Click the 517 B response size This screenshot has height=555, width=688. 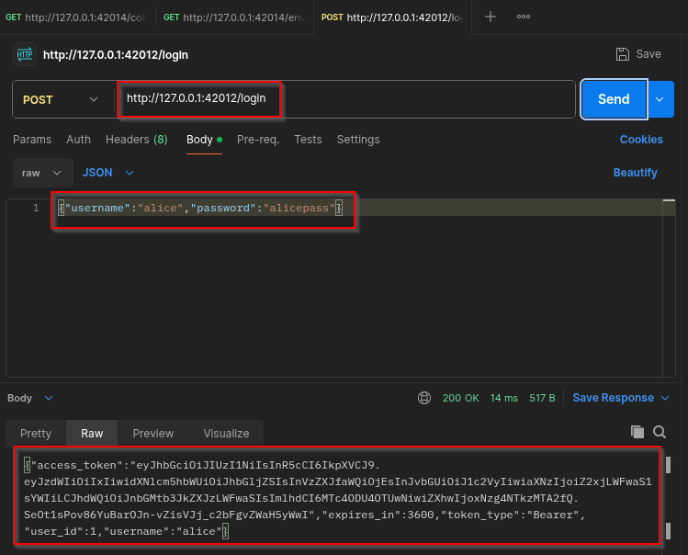coord(542,398)
